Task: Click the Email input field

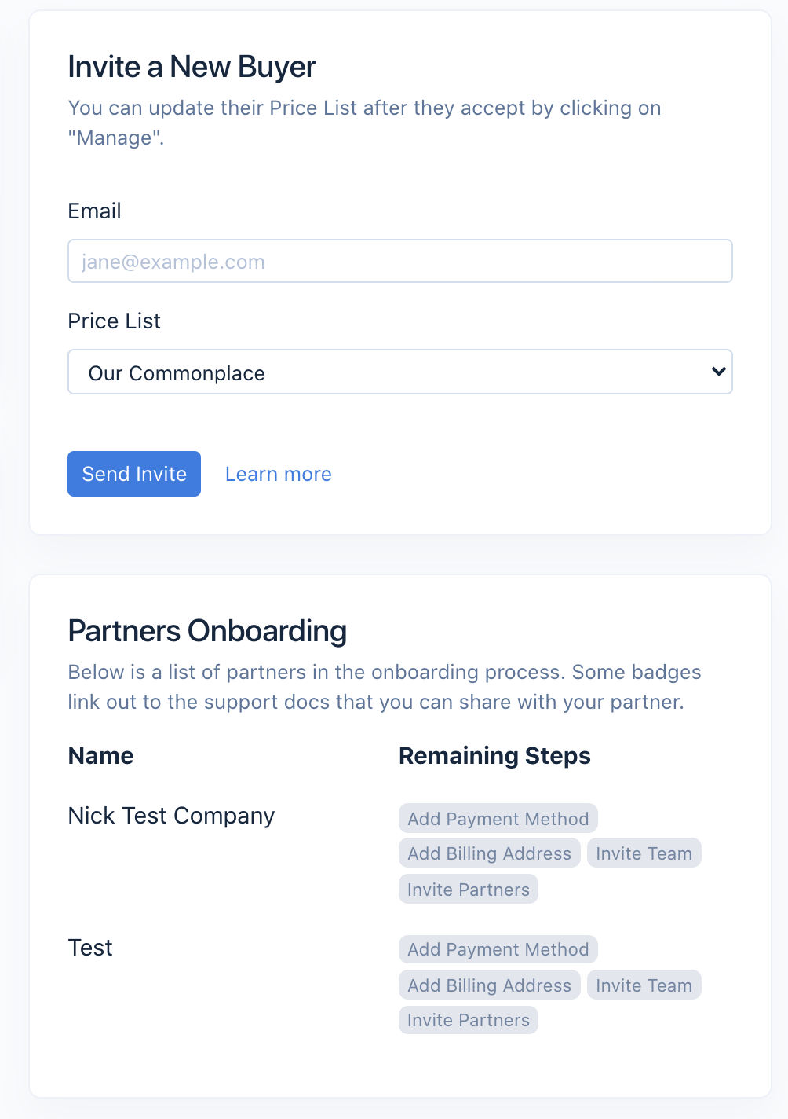Action: tap(399, 261)
